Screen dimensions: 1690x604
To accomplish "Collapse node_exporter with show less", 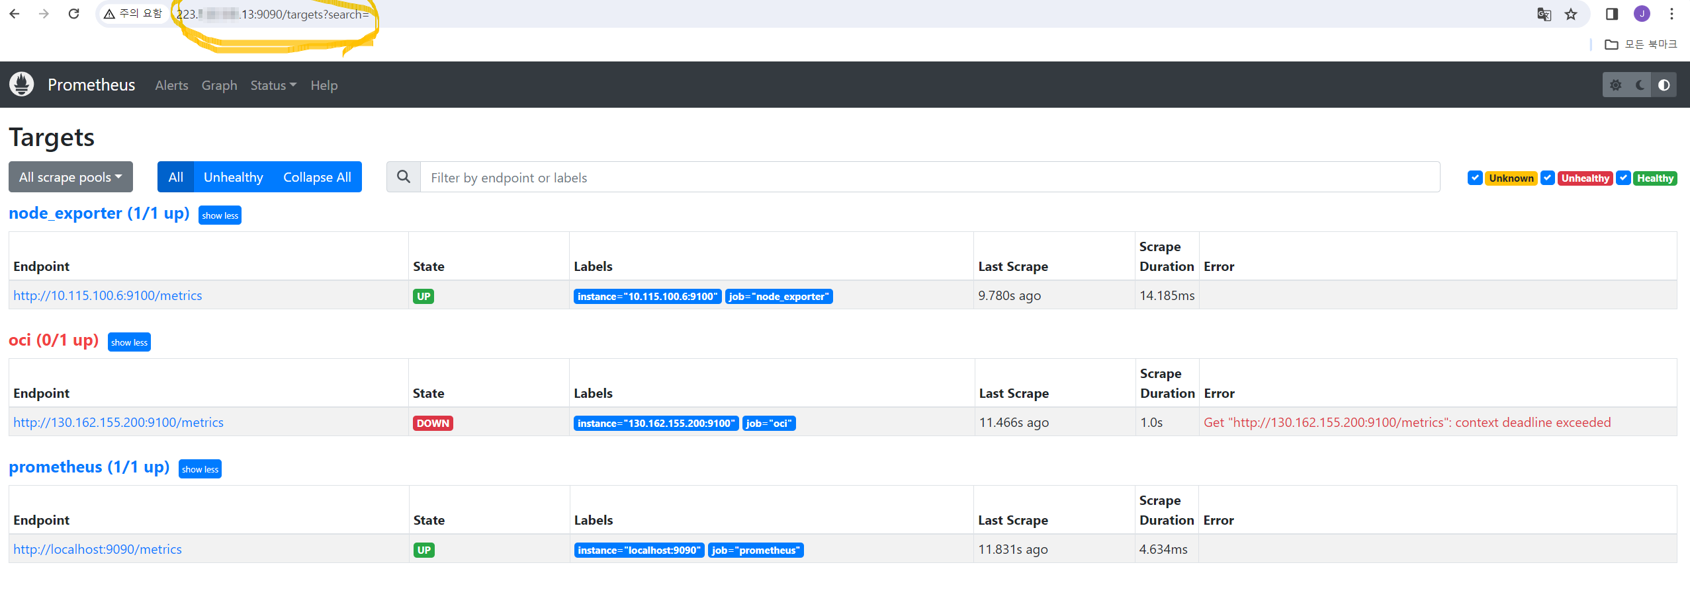I will (220, 215).
